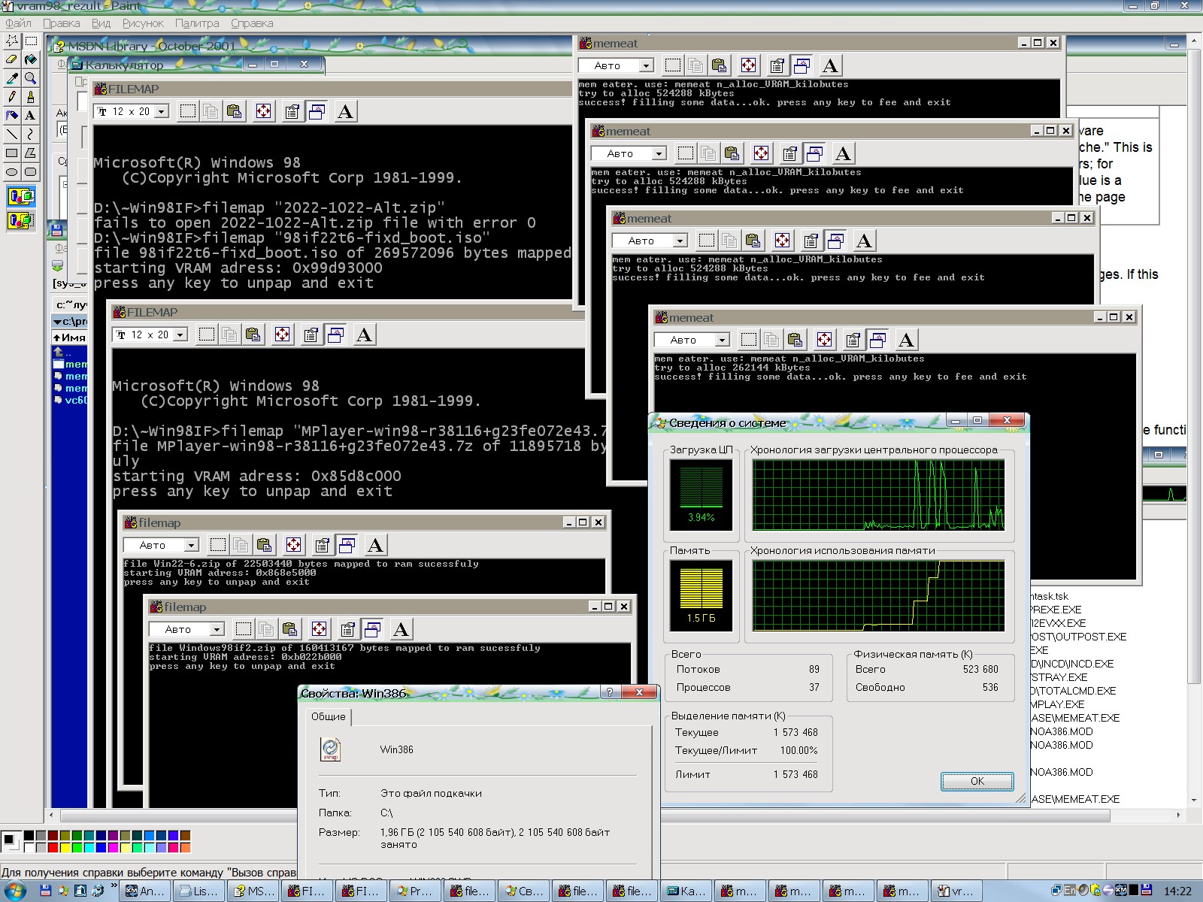
Task: Pick the Rectangle shape tool in Paint
Action: click(x=12, y=153)
